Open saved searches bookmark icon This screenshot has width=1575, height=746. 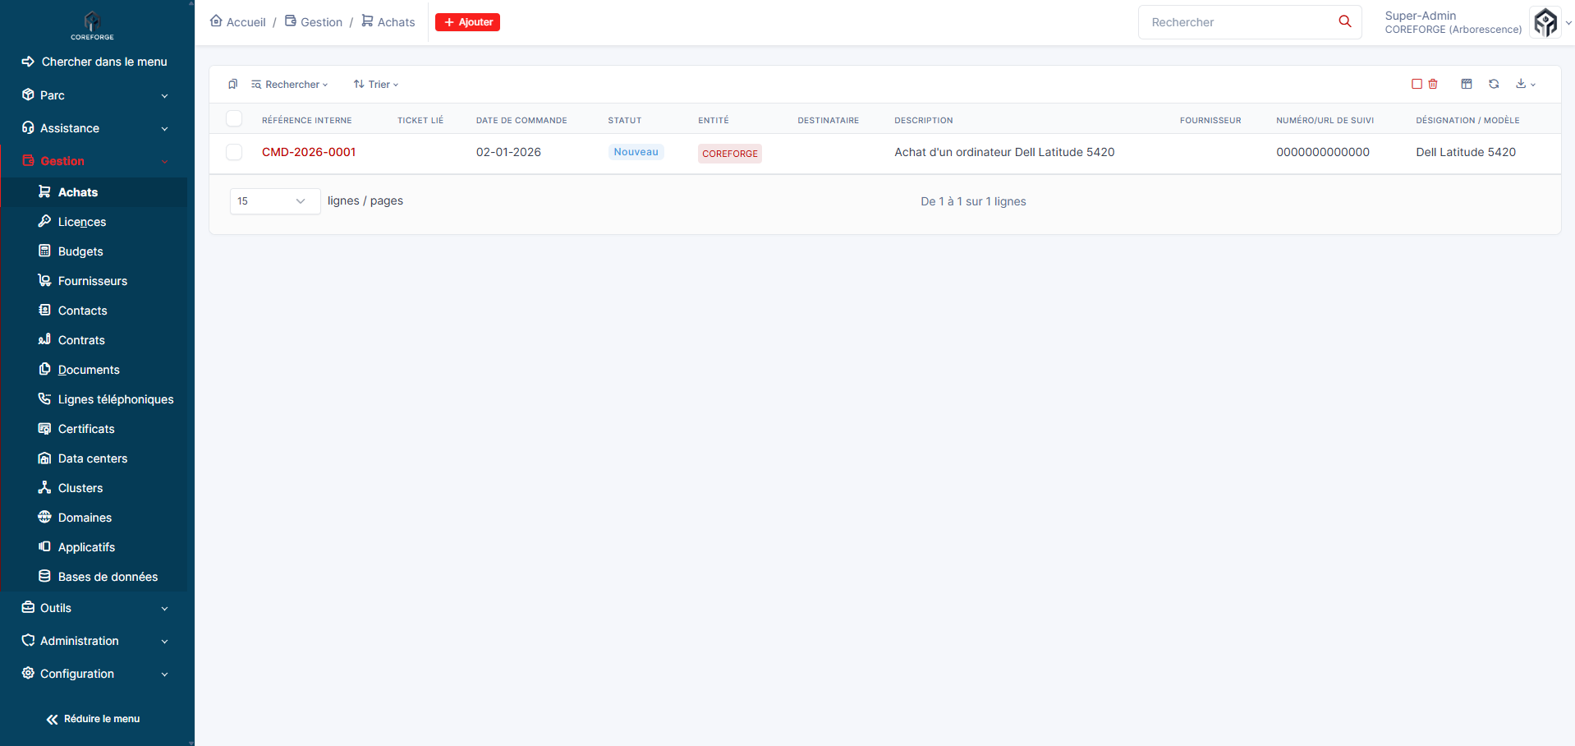(x=233, y=85)
